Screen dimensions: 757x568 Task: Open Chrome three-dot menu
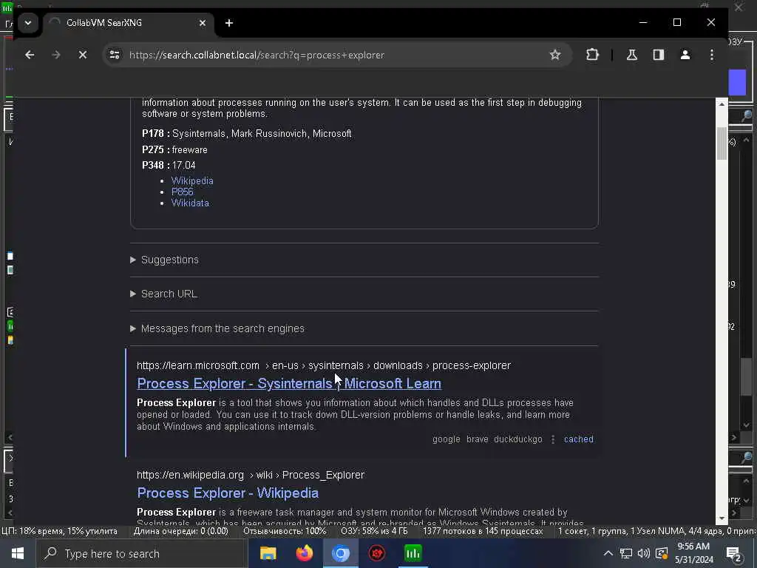coord(712,55)
